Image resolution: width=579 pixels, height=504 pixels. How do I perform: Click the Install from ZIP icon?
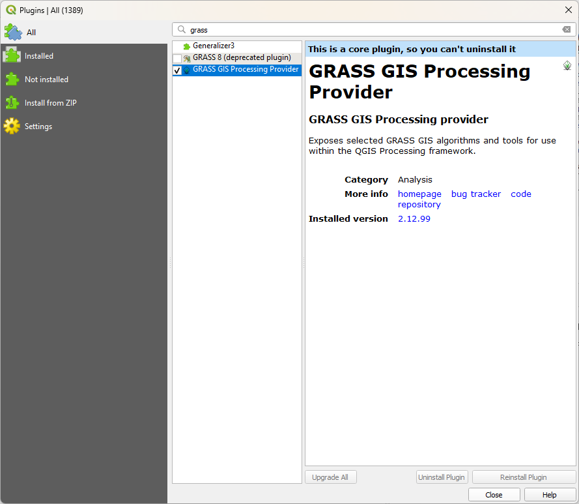[12, 103]
